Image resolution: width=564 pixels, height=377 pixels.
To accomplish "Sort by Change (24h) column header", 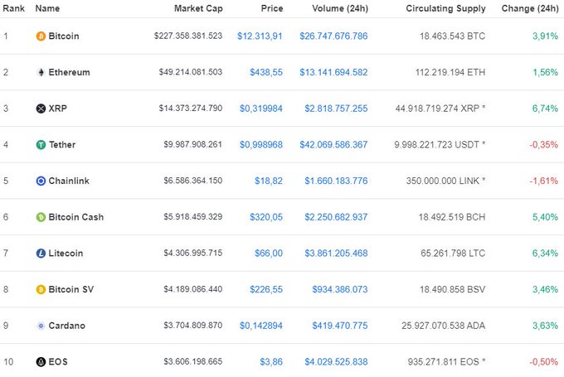I will 530,8.
